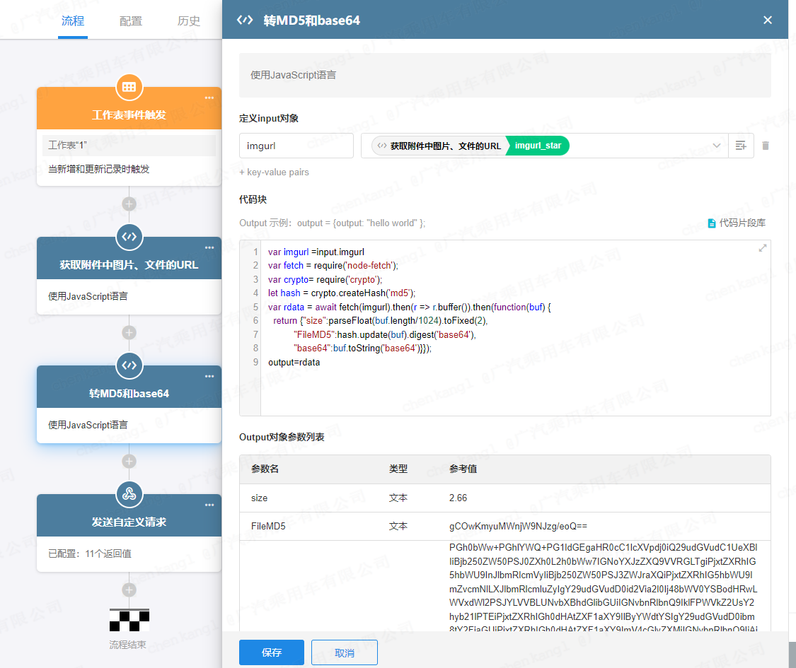Click the imgurl key input field
The height and width of the screenshot is (668, 796).
pyautogui.click(x=296, y=146)
